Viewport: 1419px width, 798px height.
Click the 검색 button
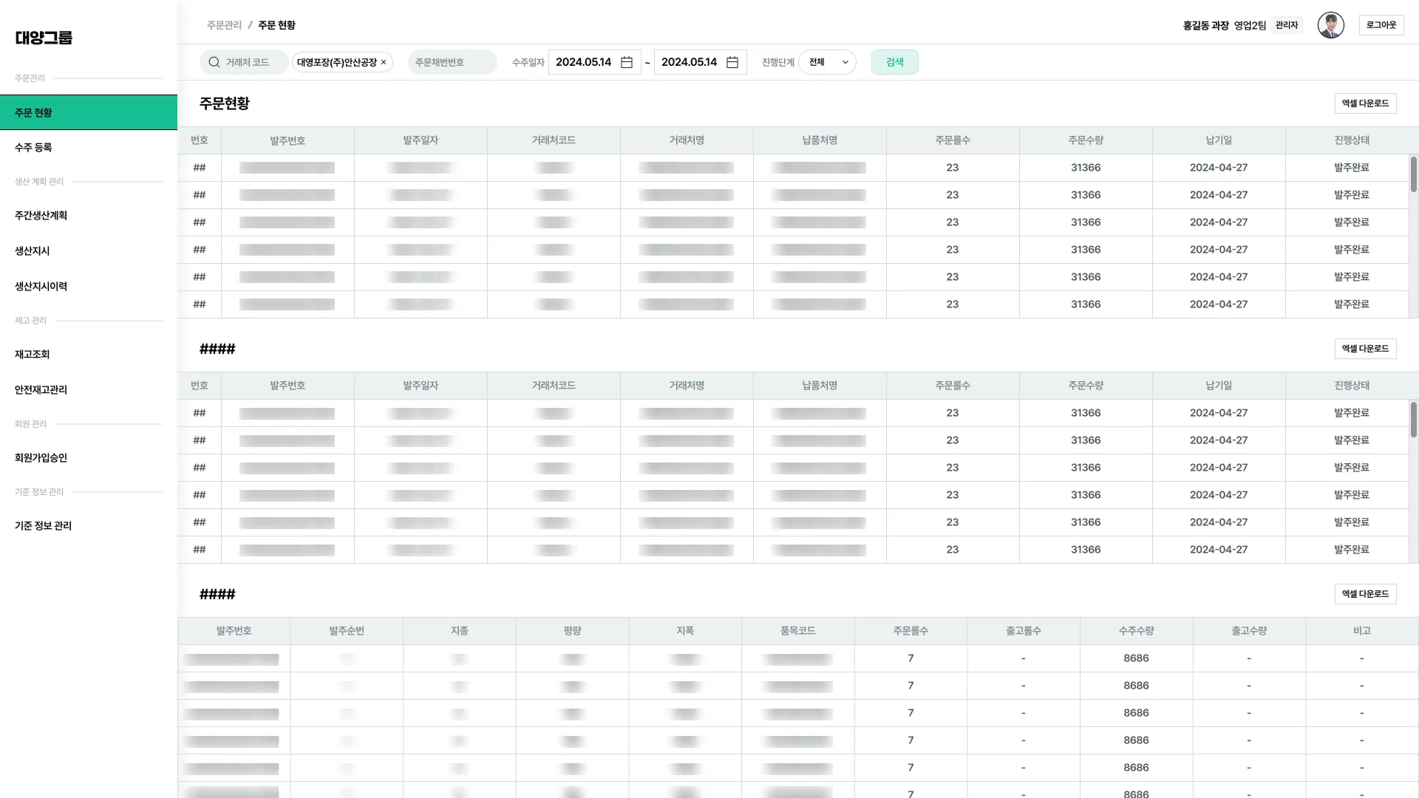[894, 62]
